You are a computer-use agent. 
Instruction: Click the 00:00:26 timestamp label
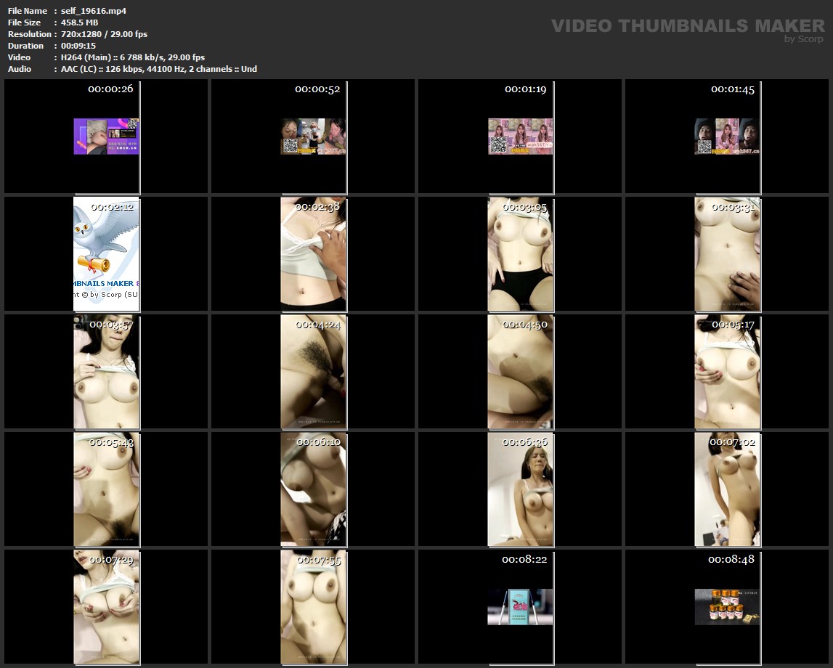[x=110, y=89]
